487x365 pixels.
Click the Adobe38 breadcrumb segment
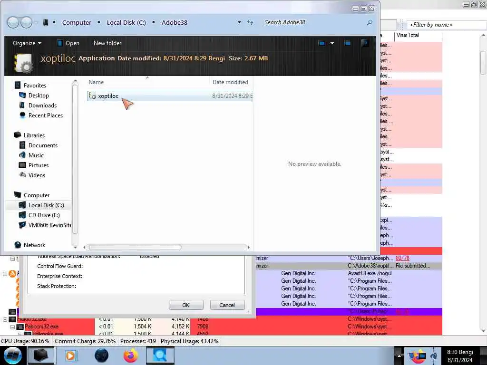(x=174, y=22)
